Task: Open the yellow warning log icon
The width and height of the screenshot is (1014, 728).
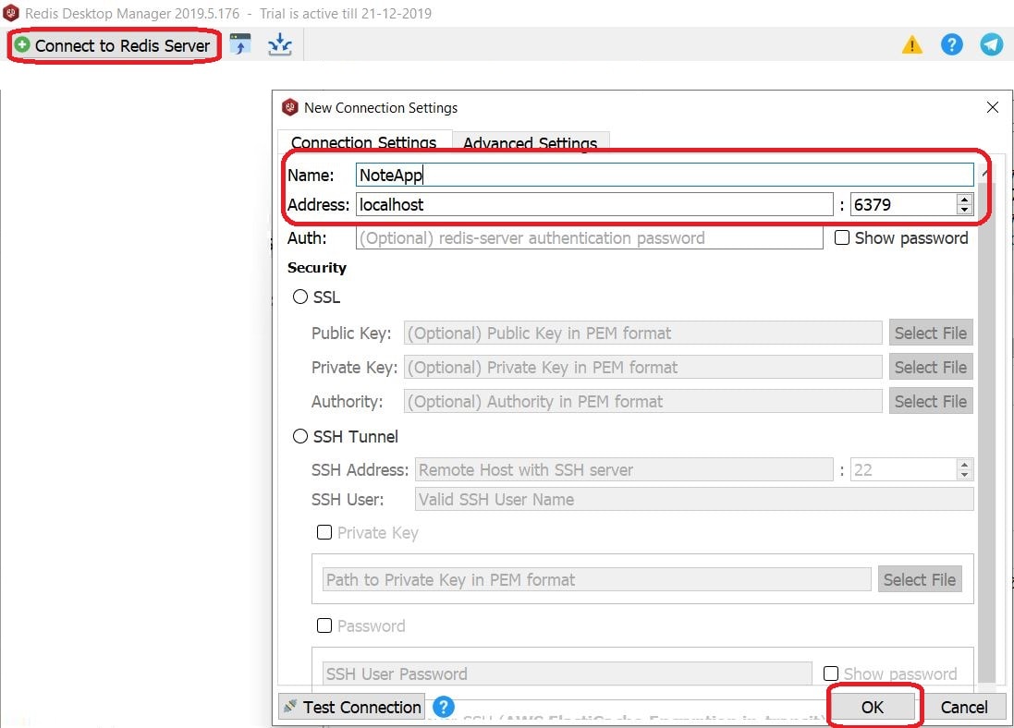Action: tap(911, 44)
